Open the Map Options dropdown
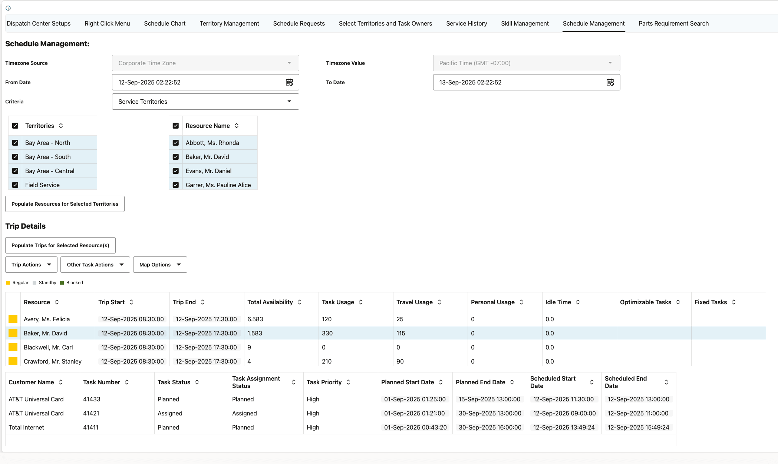 (x=160, y=264)
